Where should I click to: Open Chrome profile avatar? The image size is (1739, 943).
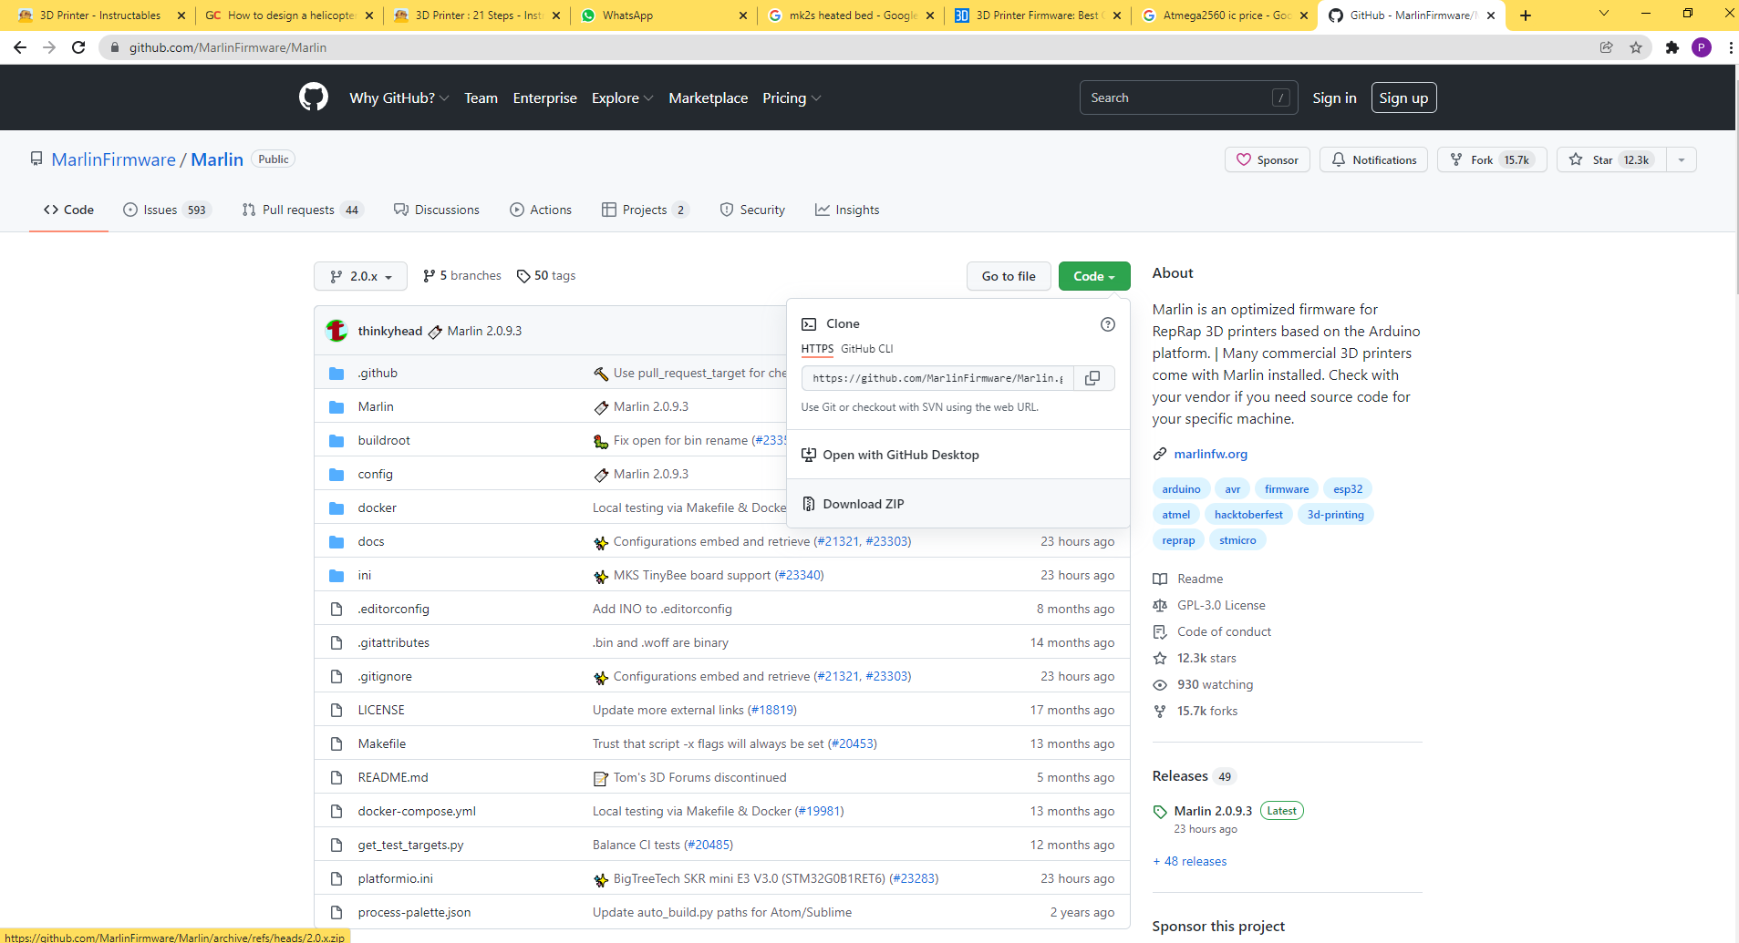coord(1702,47)
